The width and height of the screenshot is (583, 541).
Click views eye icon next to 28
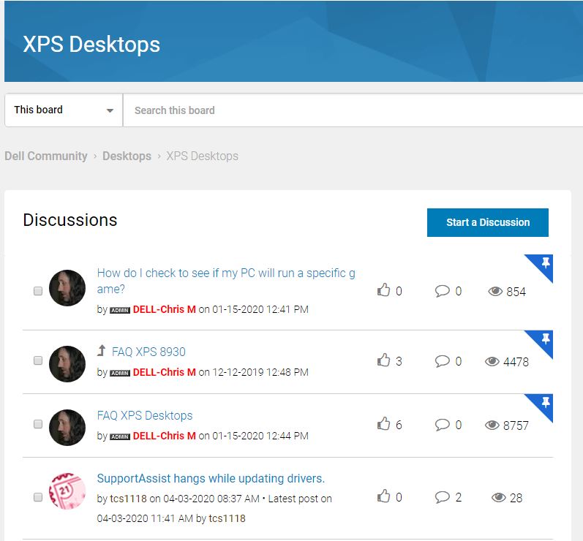[499, 498]
